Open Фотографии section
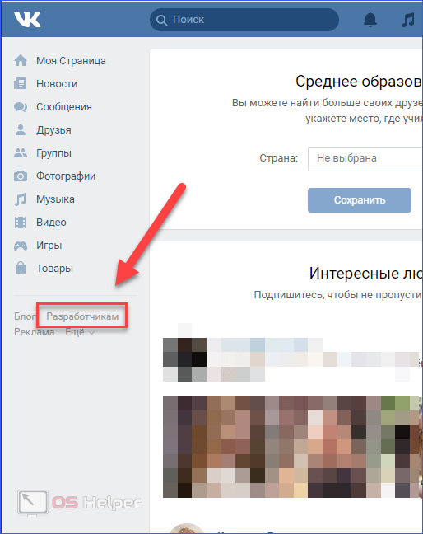The width and height of the screenshot is (423, 534). click(66, 176)
